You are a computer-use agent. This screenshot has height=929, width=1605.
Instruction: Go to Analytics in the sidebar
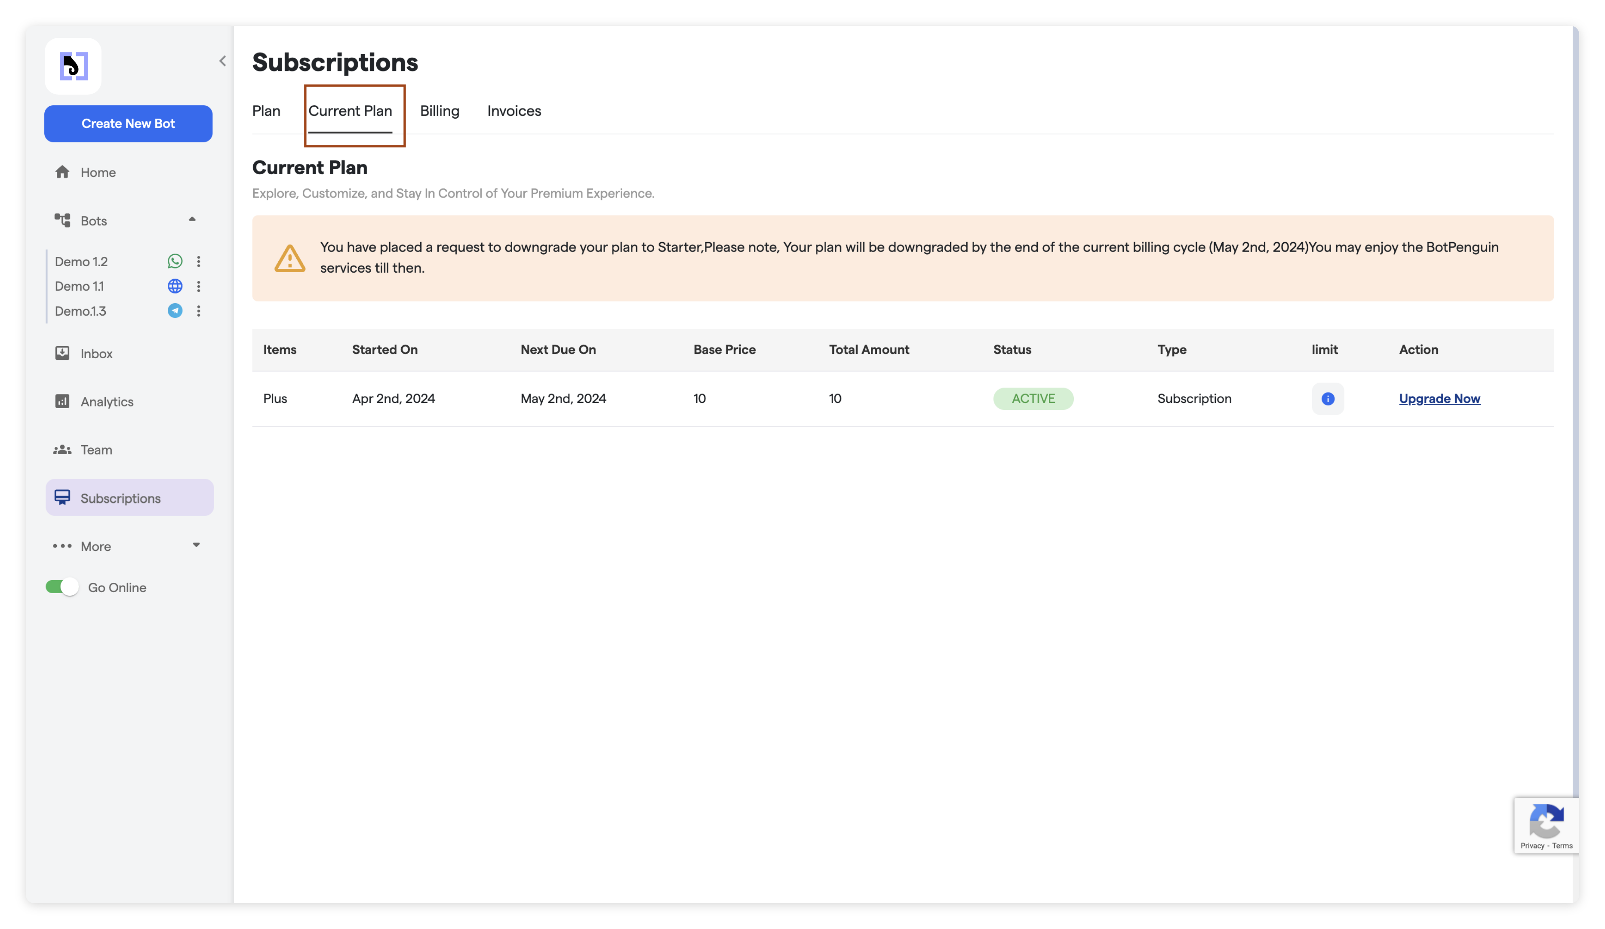tap(106, 402)
